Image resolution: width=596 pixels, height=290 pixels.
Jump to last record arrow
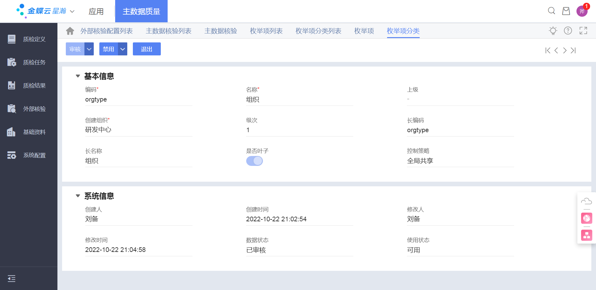573,50
